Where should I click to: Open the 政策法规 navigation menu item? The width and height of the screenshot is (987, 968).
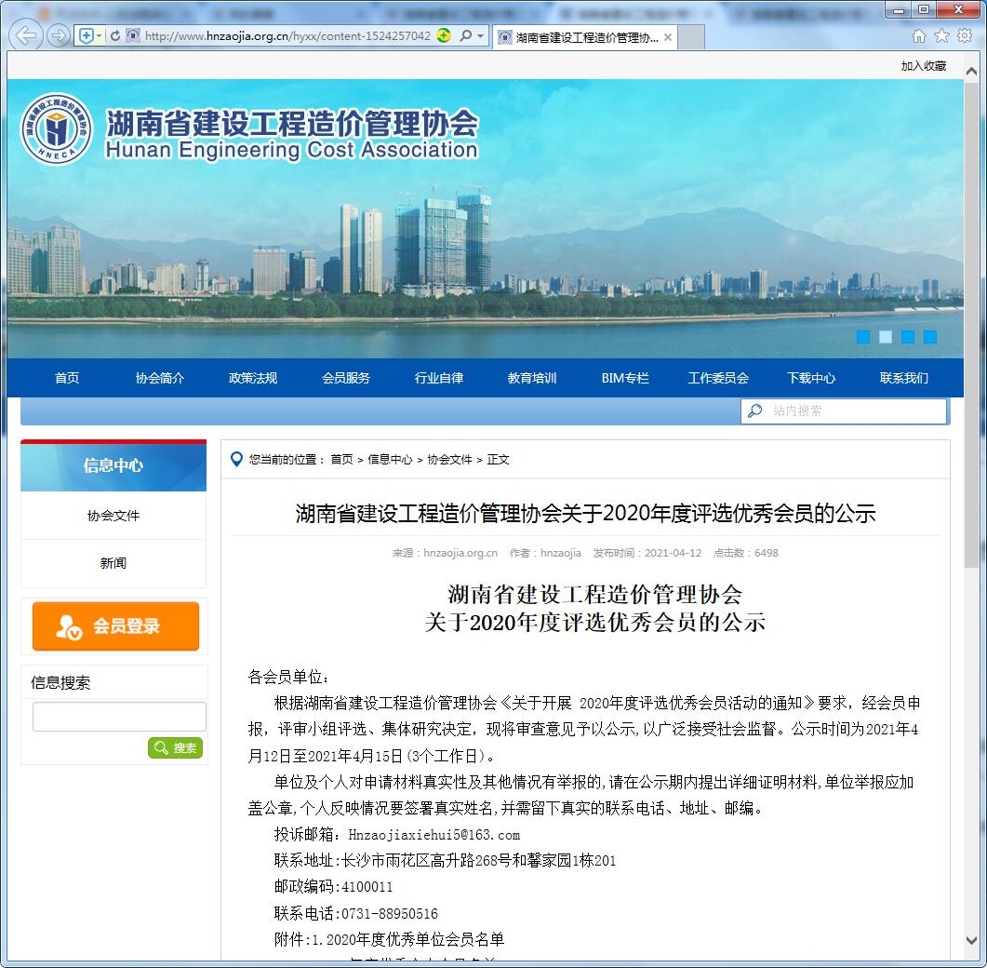[253, 378]
